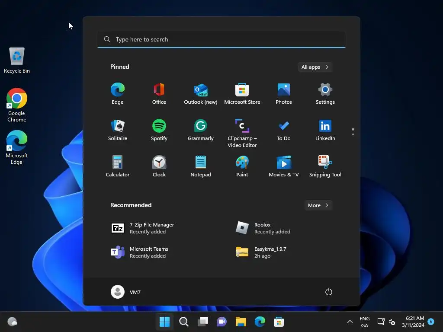Viewport: 443px width, 332px height.
Task: Launch the Snipping Tool
Action: tap(325, 166)
